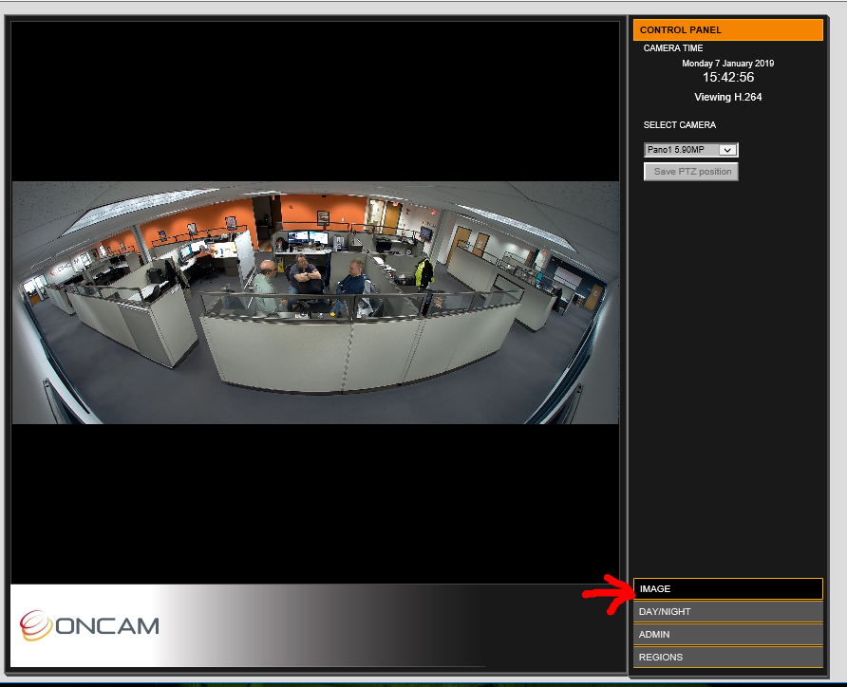Viewport: 847px width, 687px height.
Task: Click the orange CONTROL PANEL header
Action: tap(727, 29)
